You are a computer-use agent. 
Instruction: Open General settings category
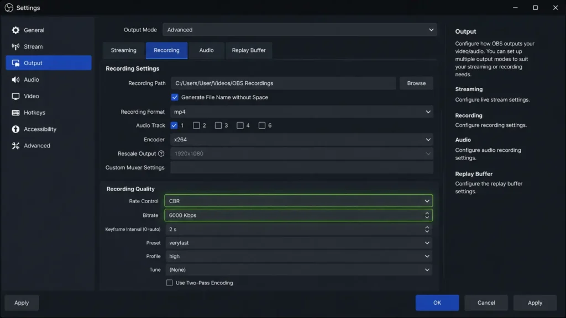(49, 30)
